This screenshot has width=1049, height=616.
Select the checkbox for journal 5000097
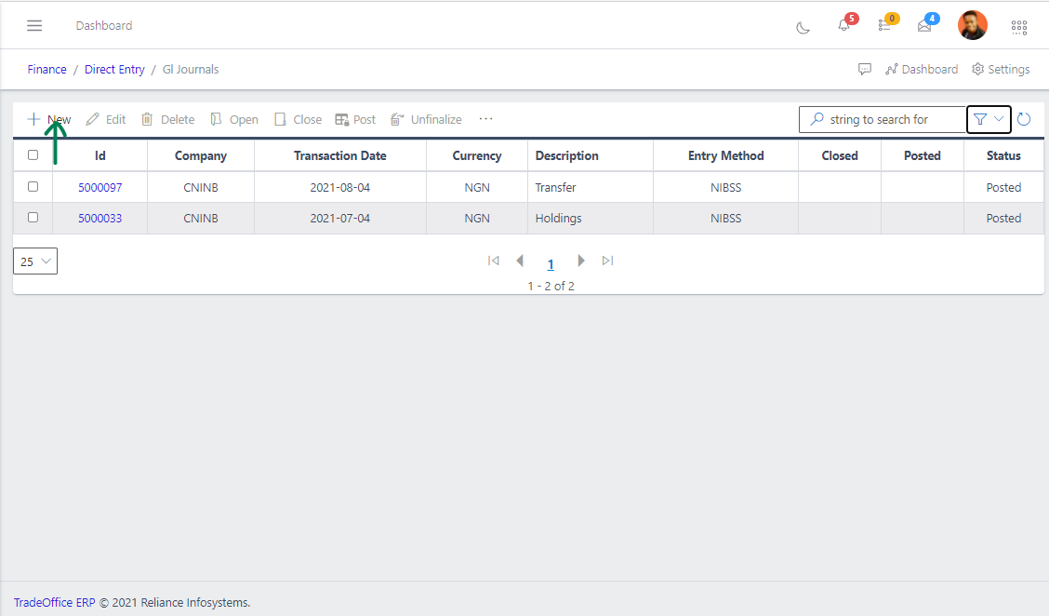pos(33,187)
